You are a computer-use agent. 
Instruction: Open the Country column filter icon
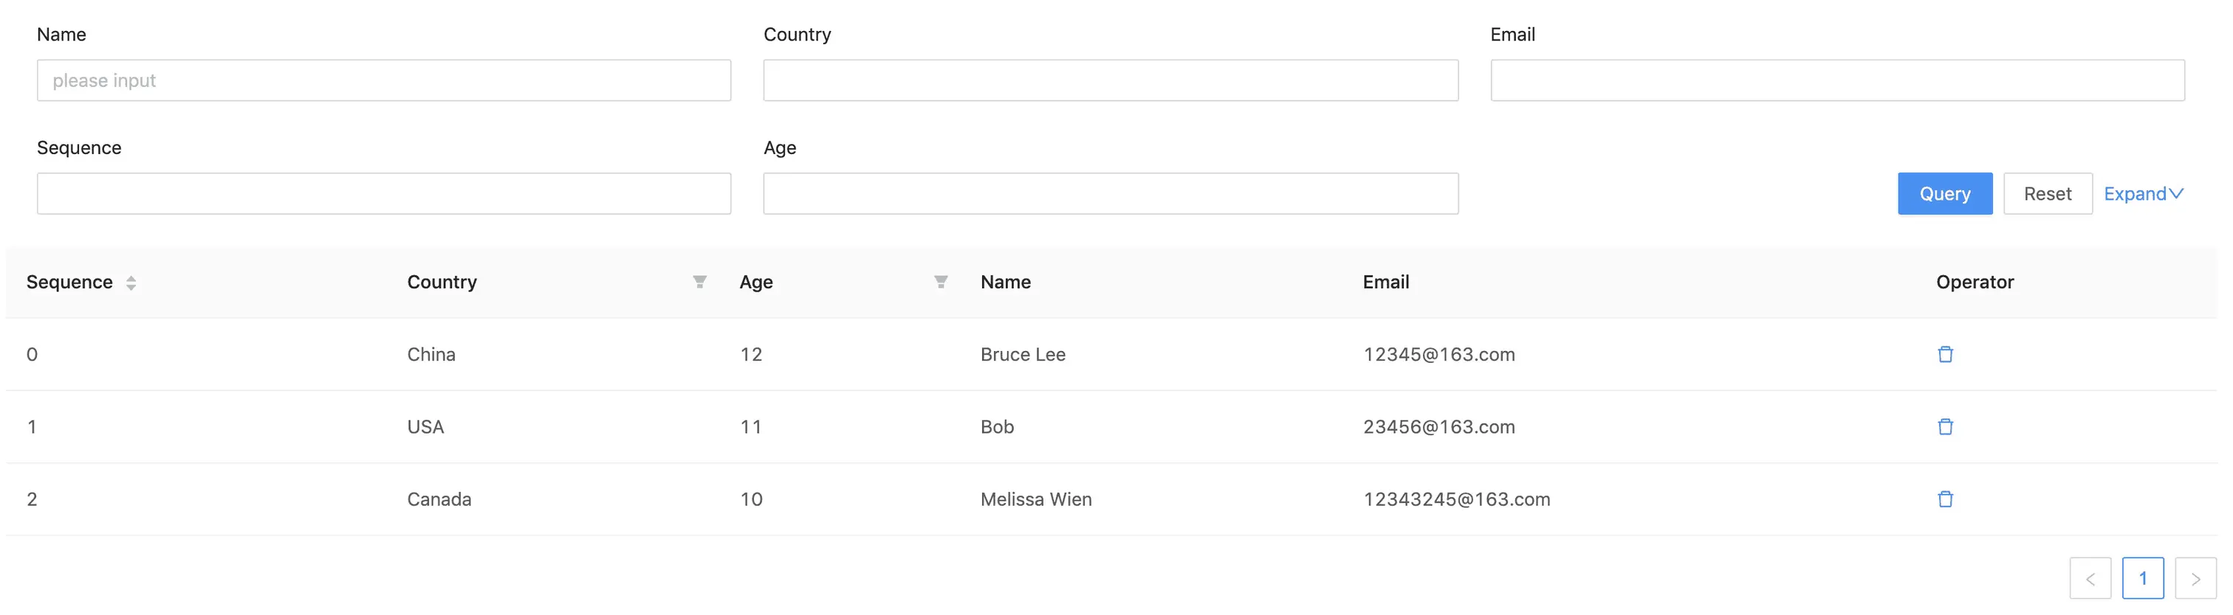(x=699, y=282)
